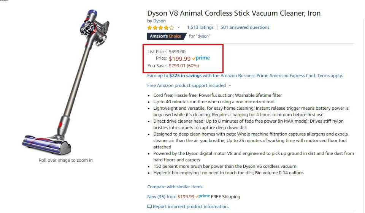Click the You Save $299.01 amount
This screenshot has width=365, height=213.
pyautogui.click(x=184, y=66)
